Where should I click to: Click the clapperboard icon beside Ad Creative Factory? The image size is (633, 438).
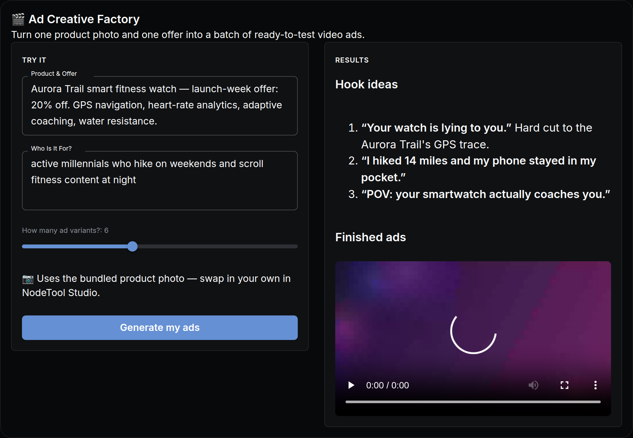click(x=18, y=19)
